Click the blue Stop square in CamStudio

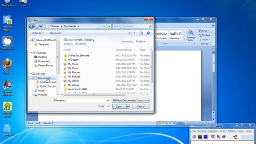coord(205,137)
